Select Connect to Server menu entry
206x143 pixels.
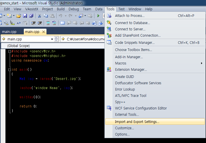click(x=155, y=29)
